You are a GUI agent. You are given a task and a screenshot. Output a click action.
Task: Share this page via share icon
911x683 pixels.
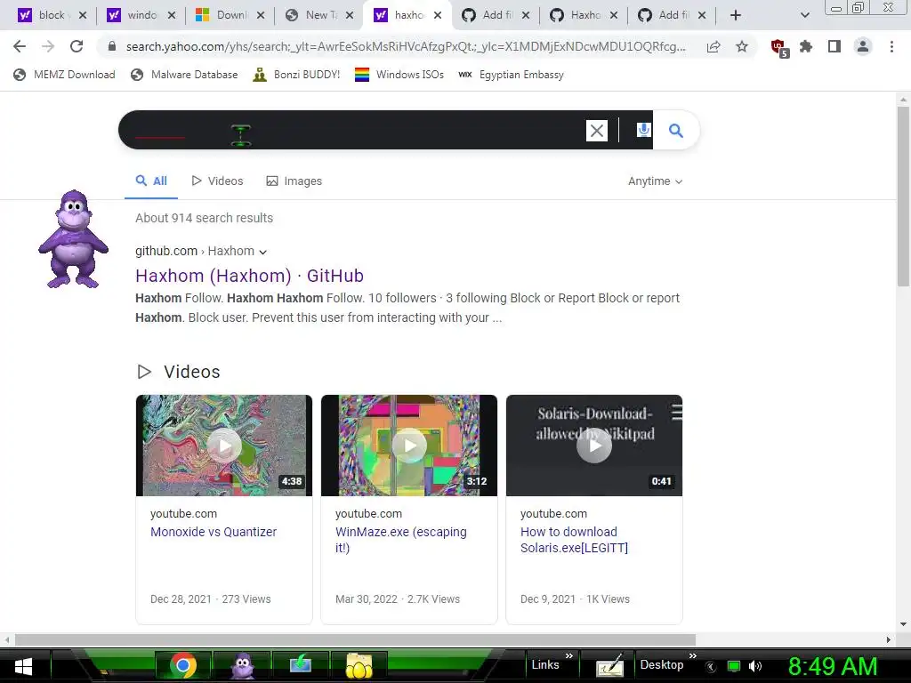(x=713, y=46)
